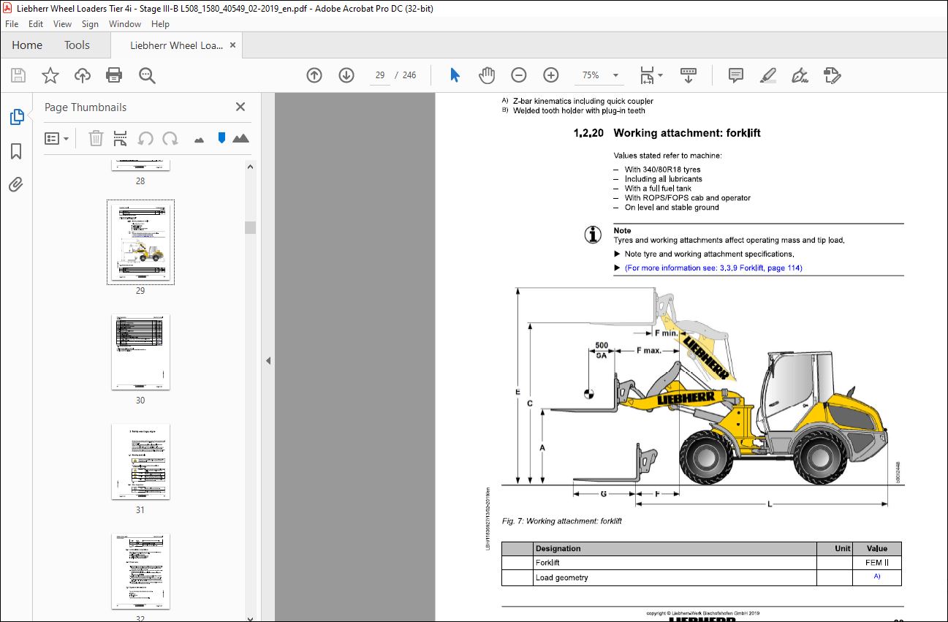This screenshot has width=948, height=622.
Task: Go to next page arrow
Action: (x=346, y=75)
